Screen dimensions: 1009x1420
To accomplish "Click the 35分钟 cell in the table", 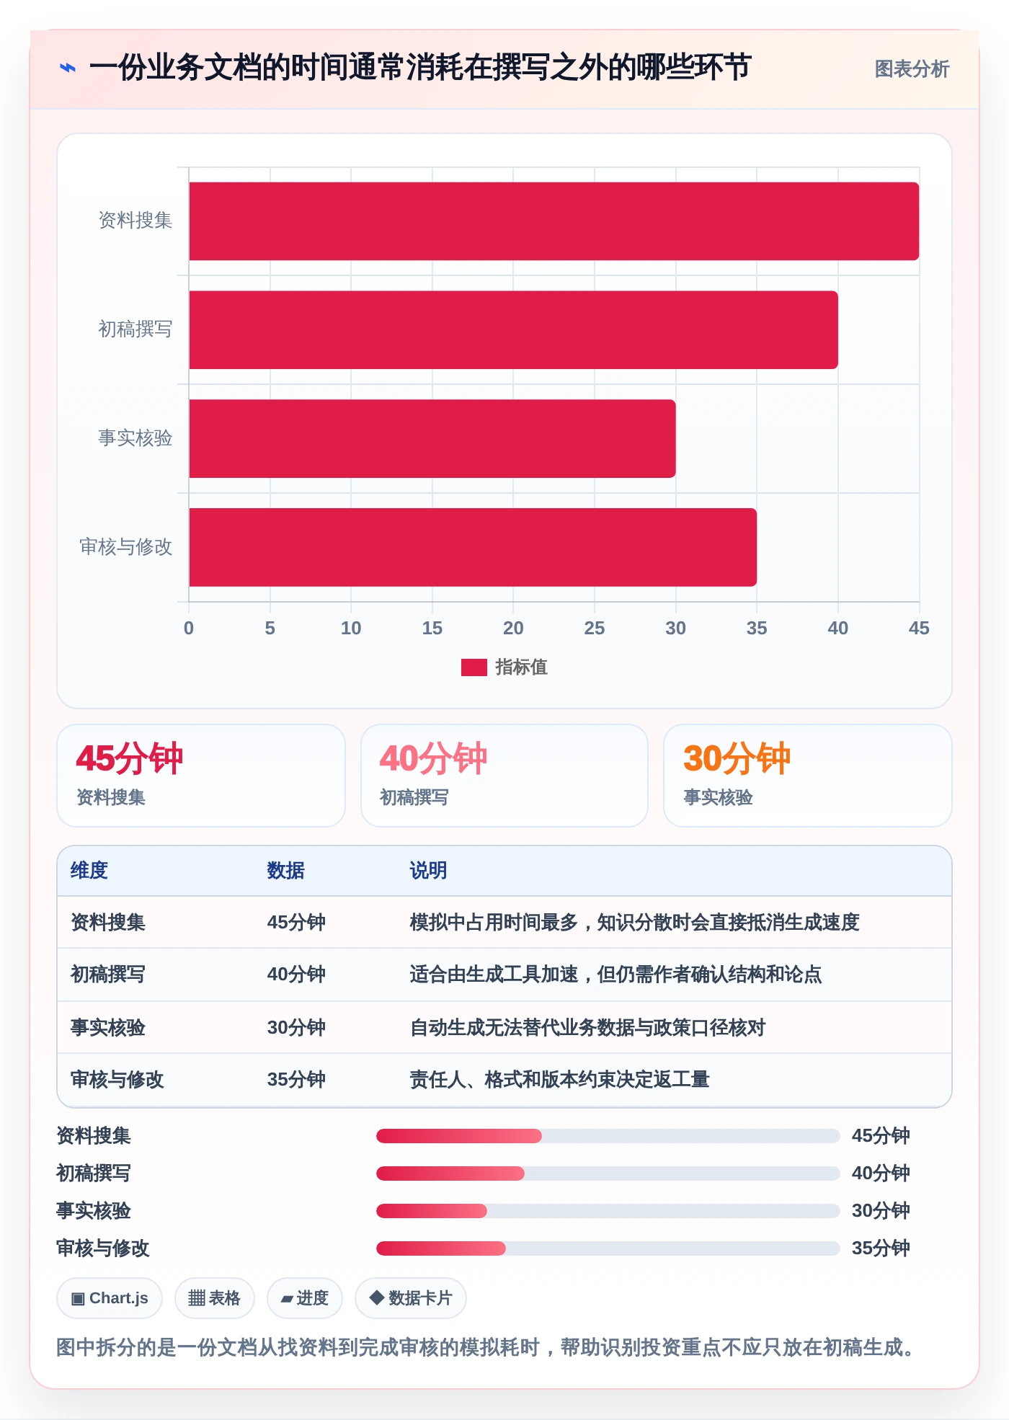I will (x=296, y=1080).
